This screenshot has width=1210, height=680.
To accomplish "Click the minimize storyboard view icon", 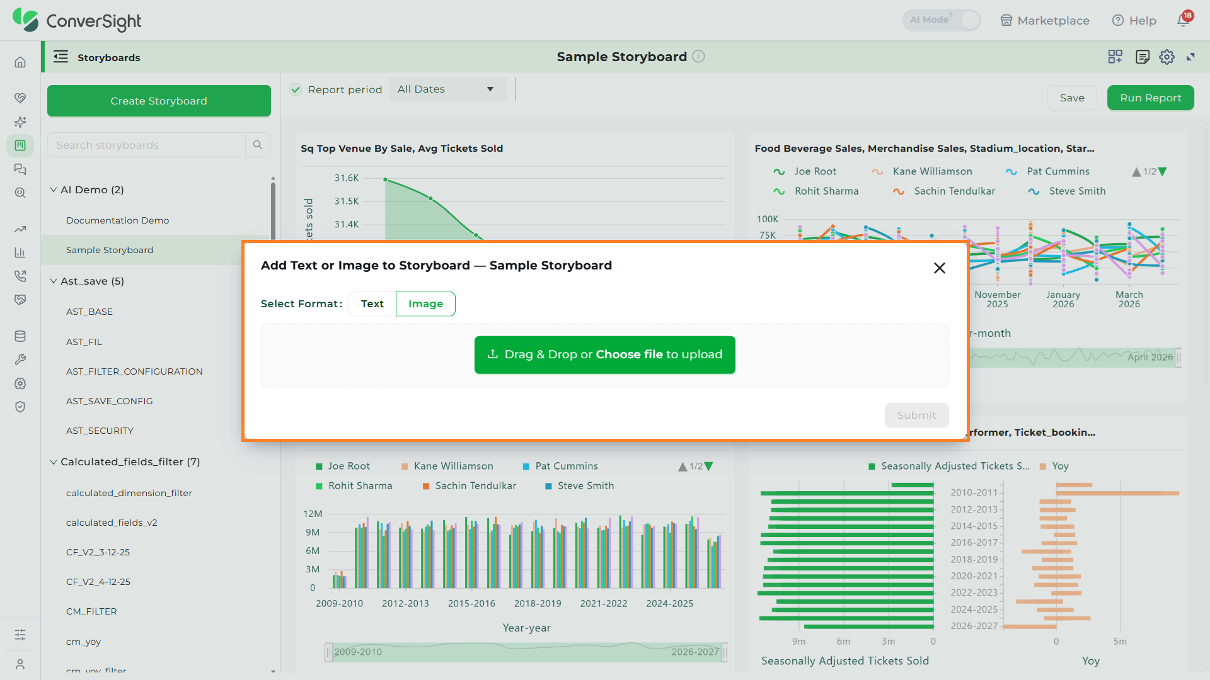I will coord(1190,57).
